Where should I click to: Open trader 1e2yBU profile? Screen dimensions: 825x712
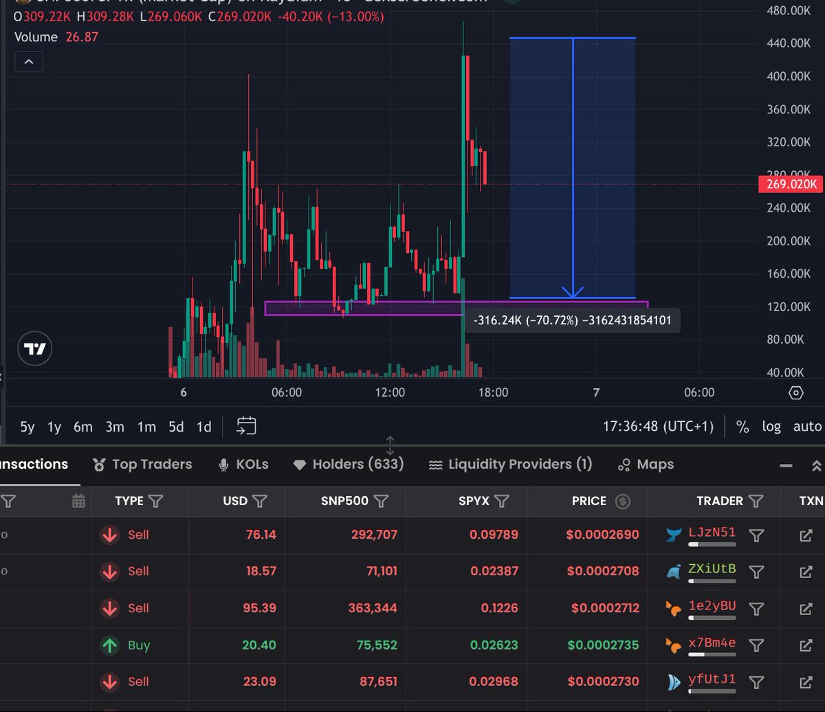(x=712, y=605)
